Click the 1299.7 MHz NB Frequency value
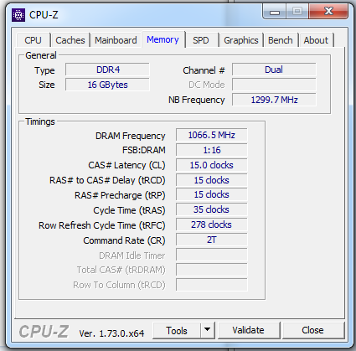 [274, 100]
